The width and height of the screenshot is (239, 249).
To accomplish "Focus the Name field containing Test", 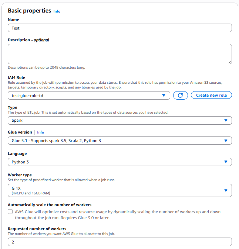I will 120,28.
